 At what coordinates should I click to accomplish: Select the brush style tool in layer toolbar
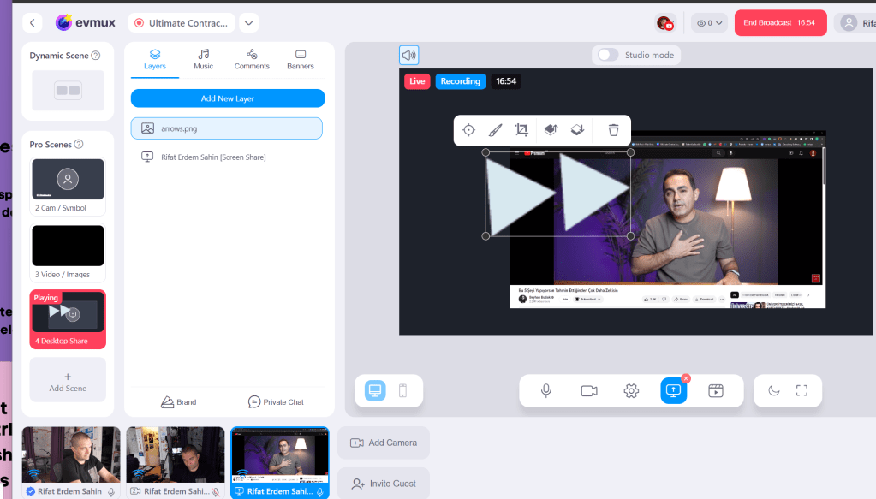pyautogui.click(x=495, y=130)
